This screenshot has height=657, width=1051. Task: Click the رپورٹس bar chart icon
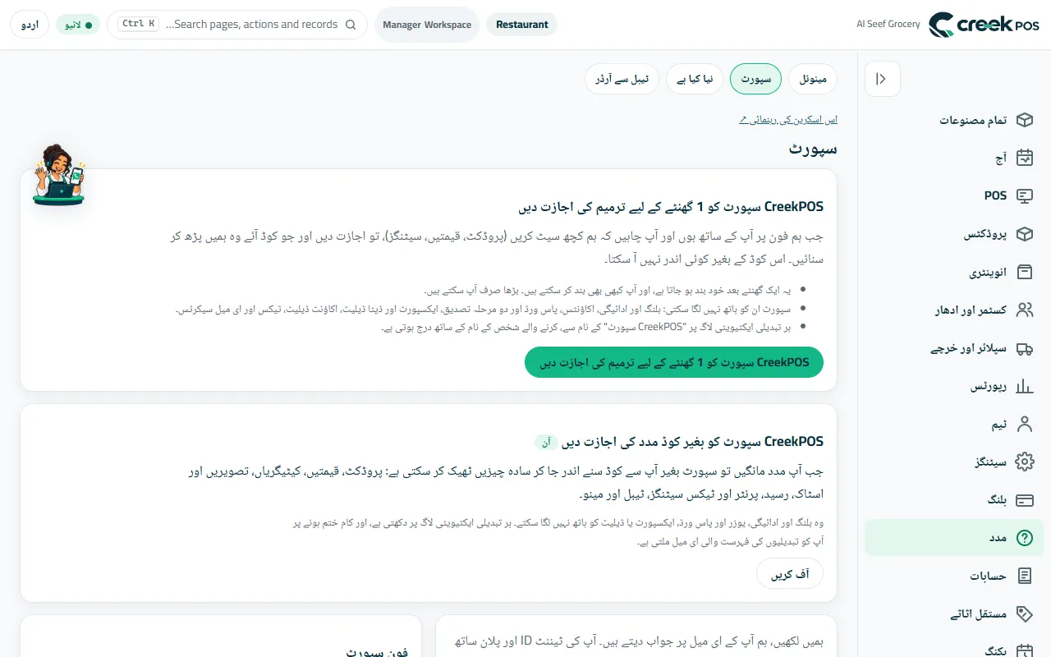click(1024, 386)
